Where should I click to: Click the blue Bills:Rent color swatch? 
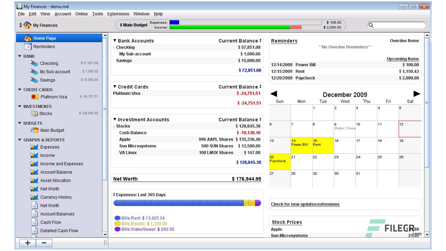click(x=117, y=218)
